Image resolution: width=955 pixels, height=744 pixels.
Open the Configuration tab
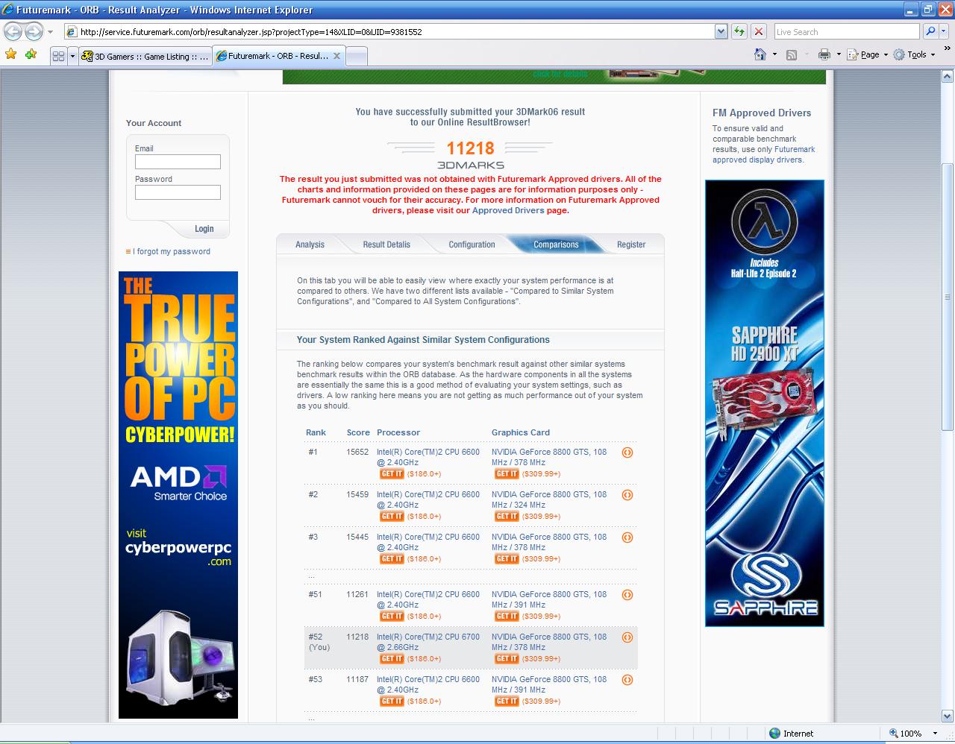coord(472,245)
